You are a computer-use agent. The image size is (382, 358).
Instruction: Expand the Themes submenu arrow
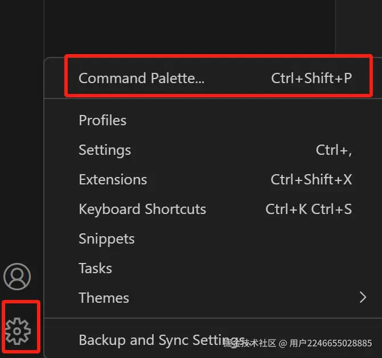pyautogui.click(x=363, y=298)
